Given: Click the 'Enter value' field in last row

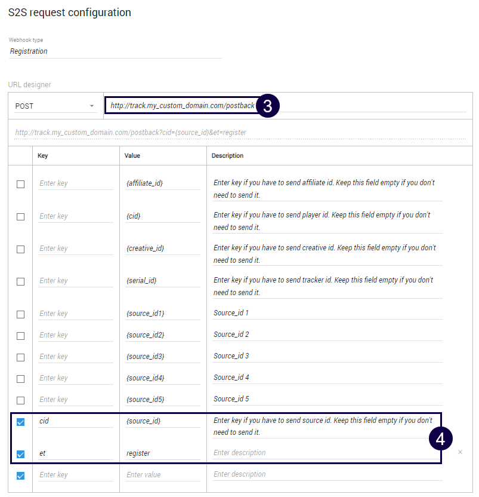Looking at the screenshot, I should (x=162, y=475).
